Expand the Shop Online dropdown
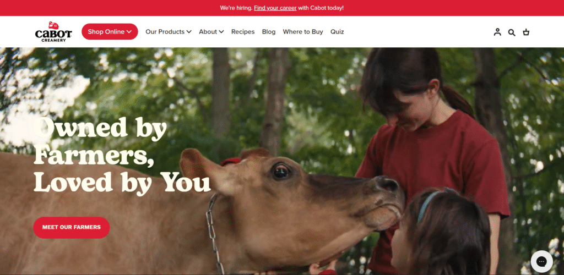This screenshot has width=564, height=275. pos(110,31)
